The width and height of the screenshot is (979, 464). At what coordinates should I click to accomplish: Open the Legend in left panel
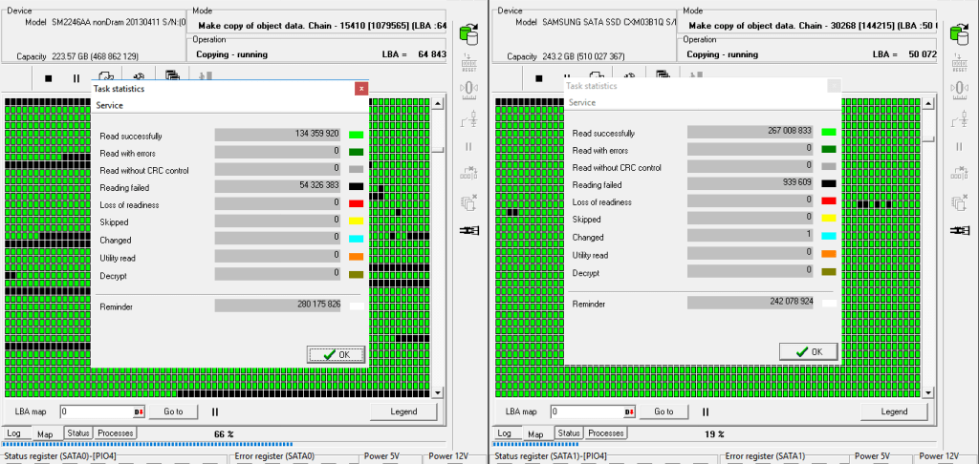click(x=403, y=411)
